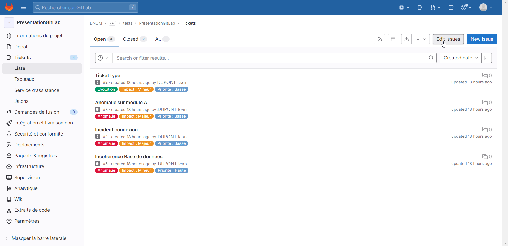
Task: Click the GitLab fox logo
Action: pyautogui.click(x=9, y=7)
